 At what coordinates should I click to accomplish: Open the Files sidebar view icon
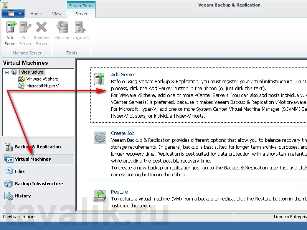pyautogui.click(x=8, y=171)
